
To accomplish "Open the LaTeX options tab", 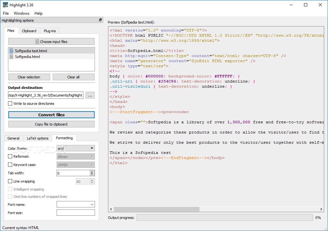I will click(38, 138).
